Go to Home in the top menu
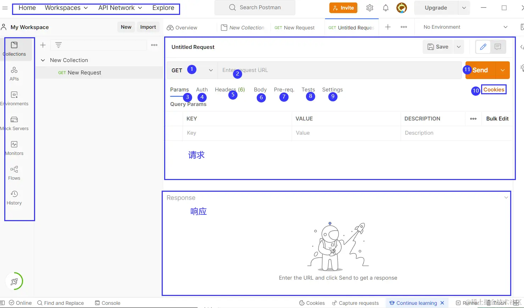 [x=27, y=8]
